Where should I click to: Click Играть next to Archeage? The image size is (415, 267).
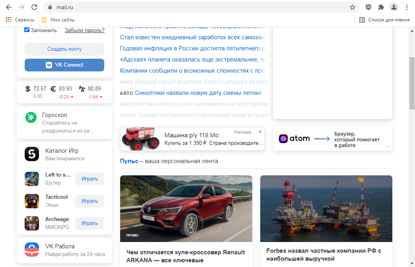90,223
